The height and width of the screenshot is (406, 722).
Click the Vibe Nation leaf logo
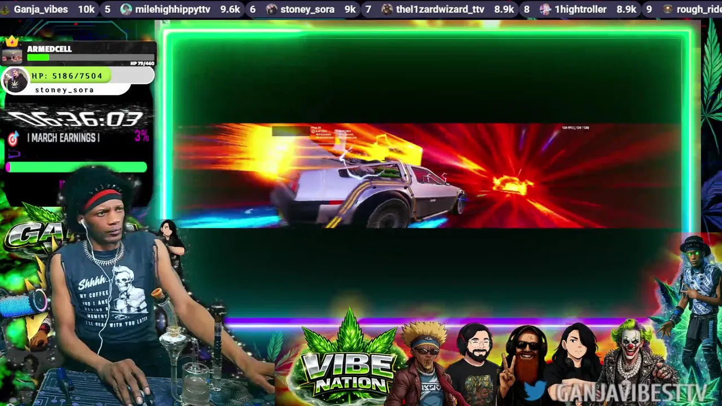pyautogui.click(x=349, y=357)
